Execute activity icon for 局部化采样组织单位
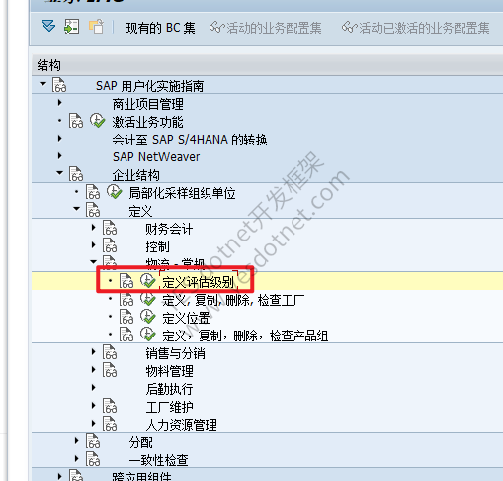 click(115, 192)
